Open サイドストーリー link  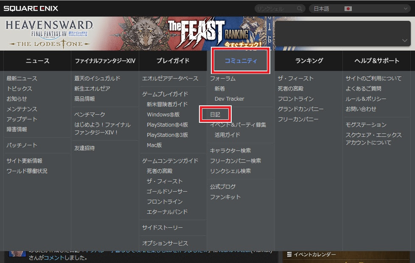pos(163,227)
